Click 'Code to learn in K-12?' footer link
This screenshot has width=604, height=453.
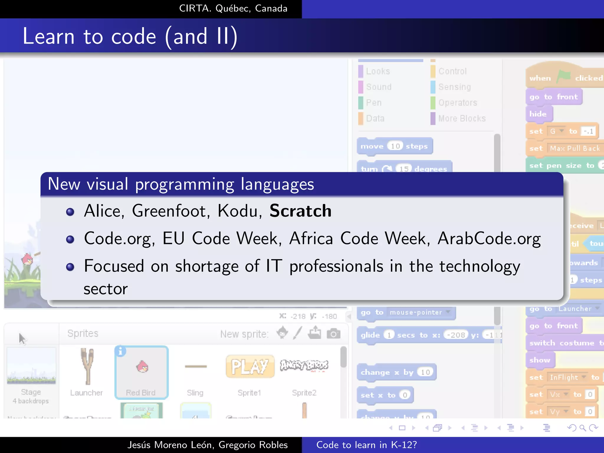367,445
